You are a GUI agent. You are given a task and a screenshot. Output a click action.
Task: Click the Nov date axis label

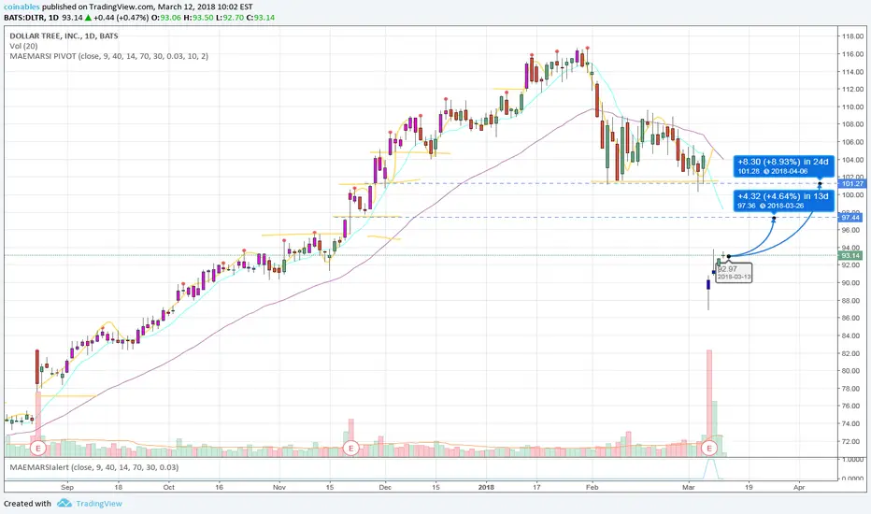pos(279,487)
